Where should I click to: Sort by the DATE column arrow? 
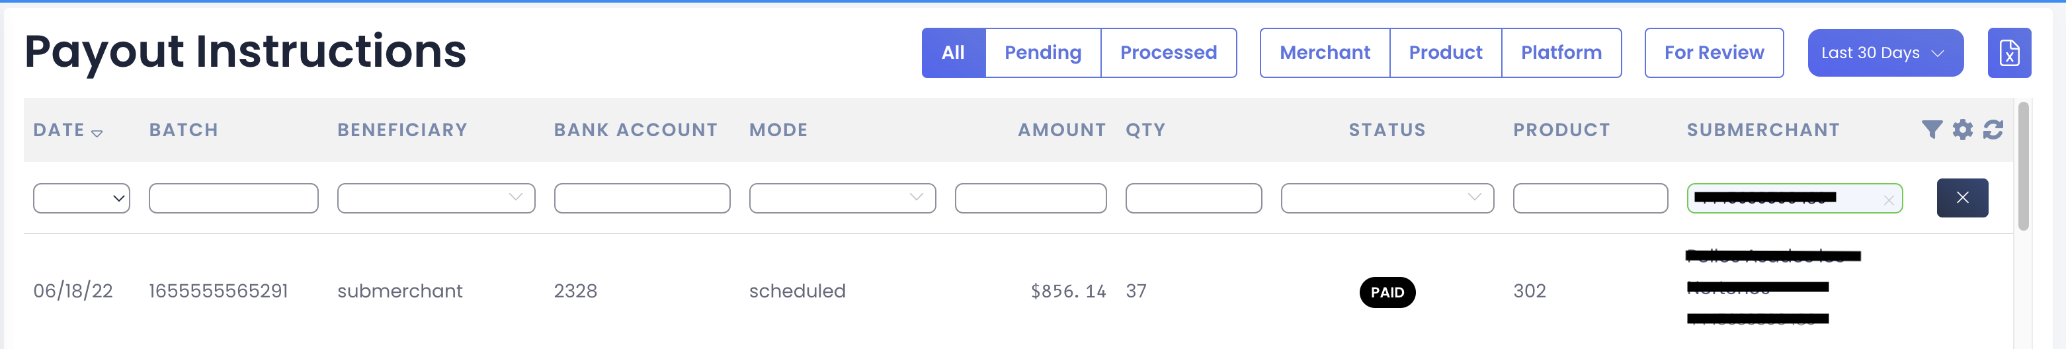[x=97, y=133]
